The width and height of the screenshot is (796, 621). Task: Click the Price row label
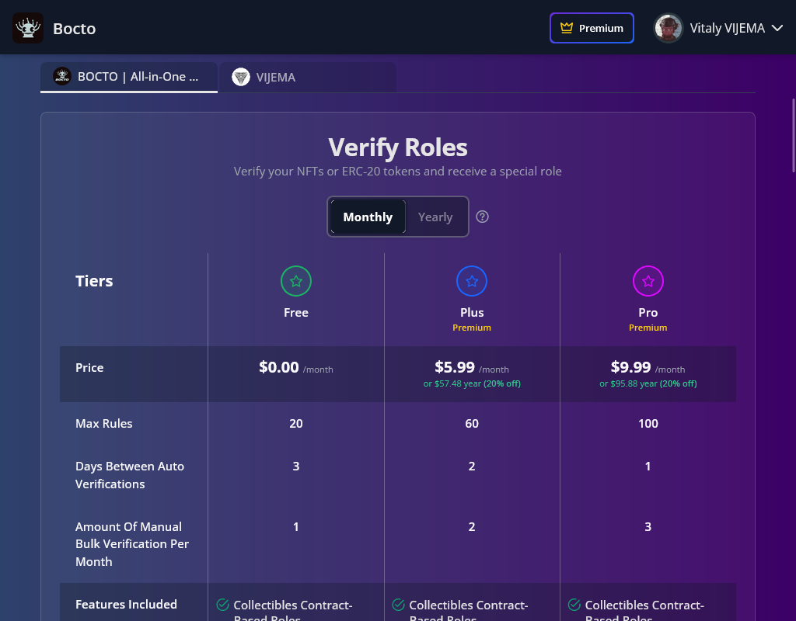tap(89, 367)
